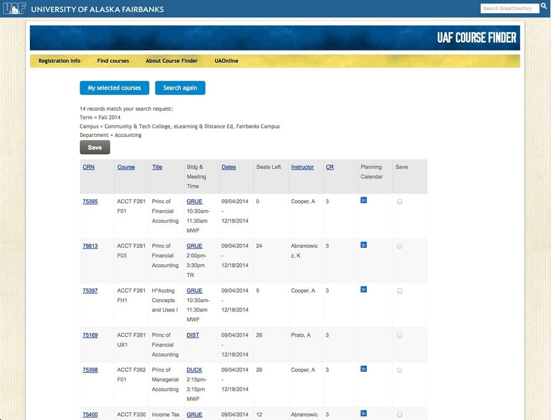Open CRN 75398 link
This screenshot has height=420, width=551.
coord(90,370)
